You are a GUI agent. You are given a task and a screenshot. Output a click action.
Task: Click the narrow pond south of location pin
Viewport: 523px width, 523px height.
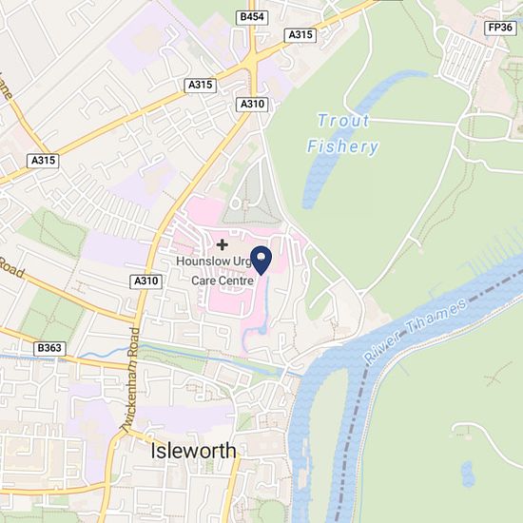pyautogui.click(x=266, y=305)
